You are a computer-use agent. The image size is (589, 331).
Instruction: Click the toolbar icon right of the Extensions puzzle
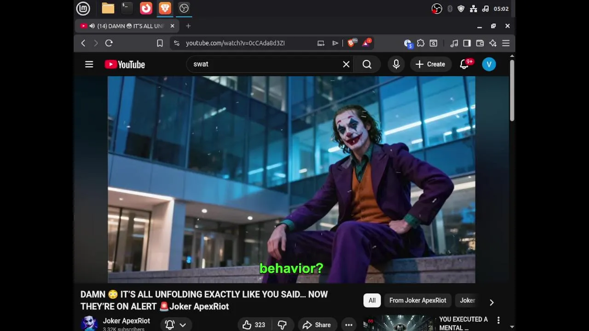point(433,43)
